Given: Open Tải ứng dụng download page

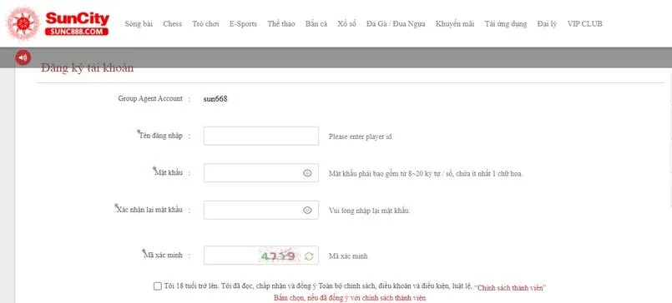Looking at the screenshot, I should coord(506,24).
